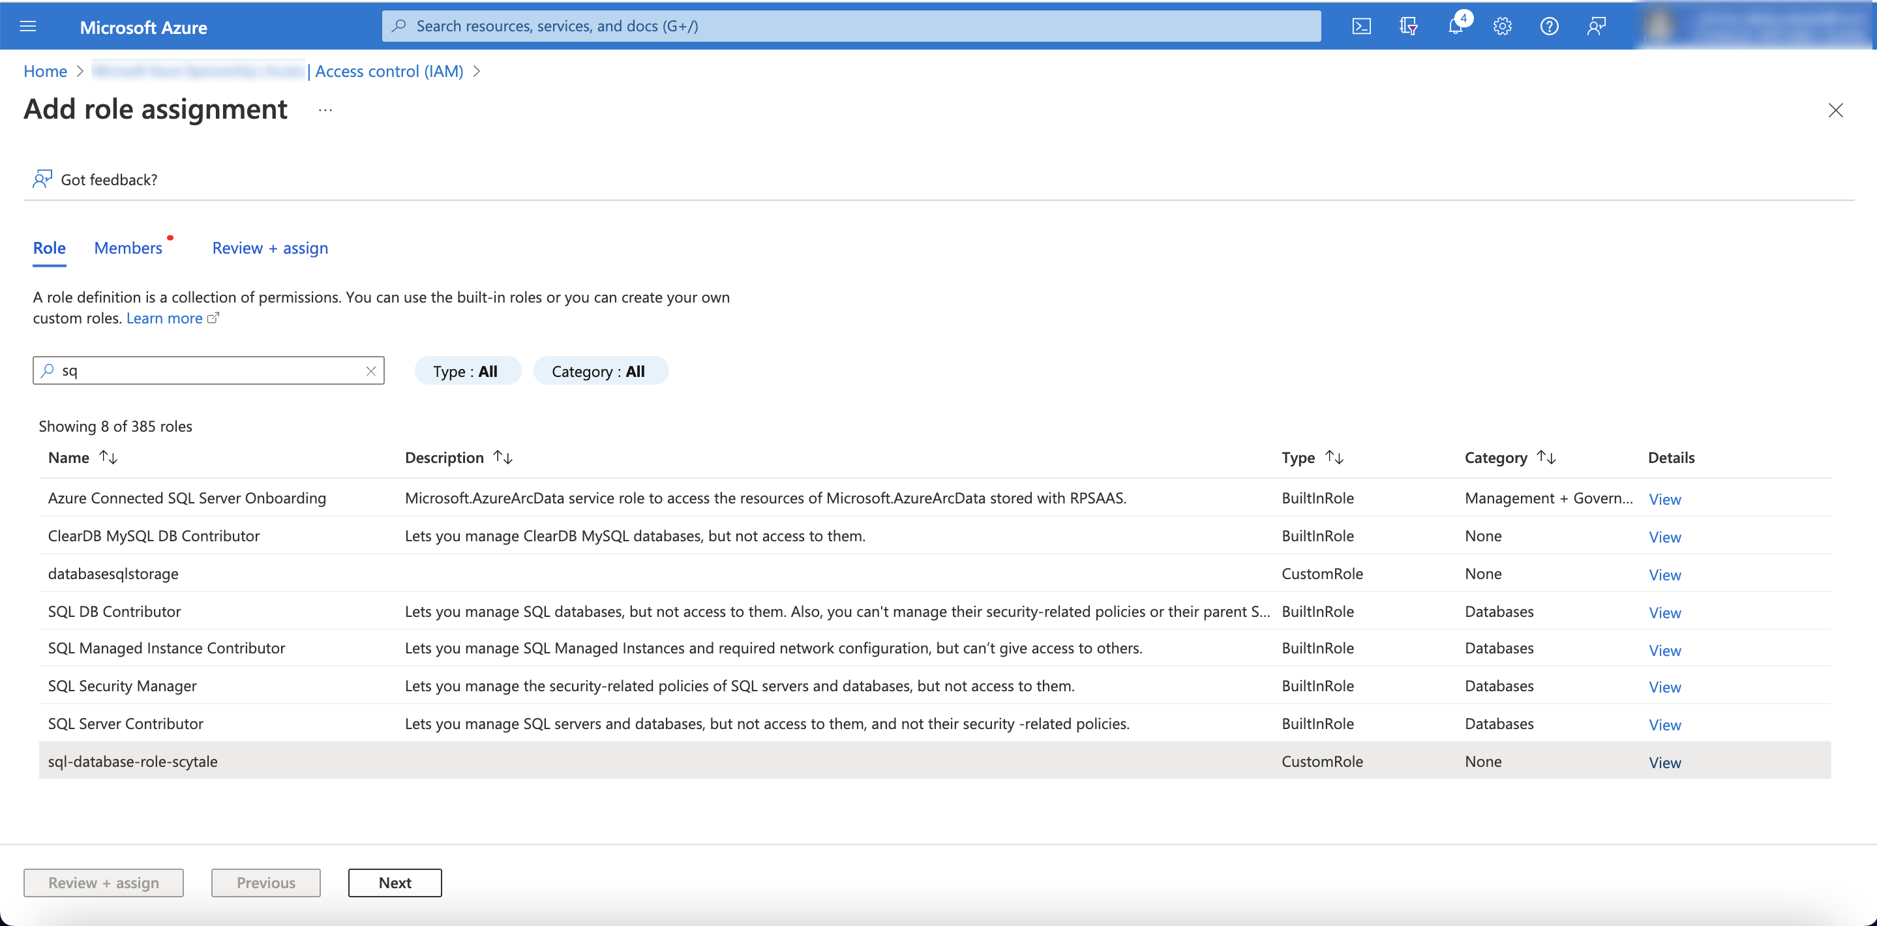Click CustomRole type in sql-database-role-scytale row
1877x926 pixels.
[1323, 762]
